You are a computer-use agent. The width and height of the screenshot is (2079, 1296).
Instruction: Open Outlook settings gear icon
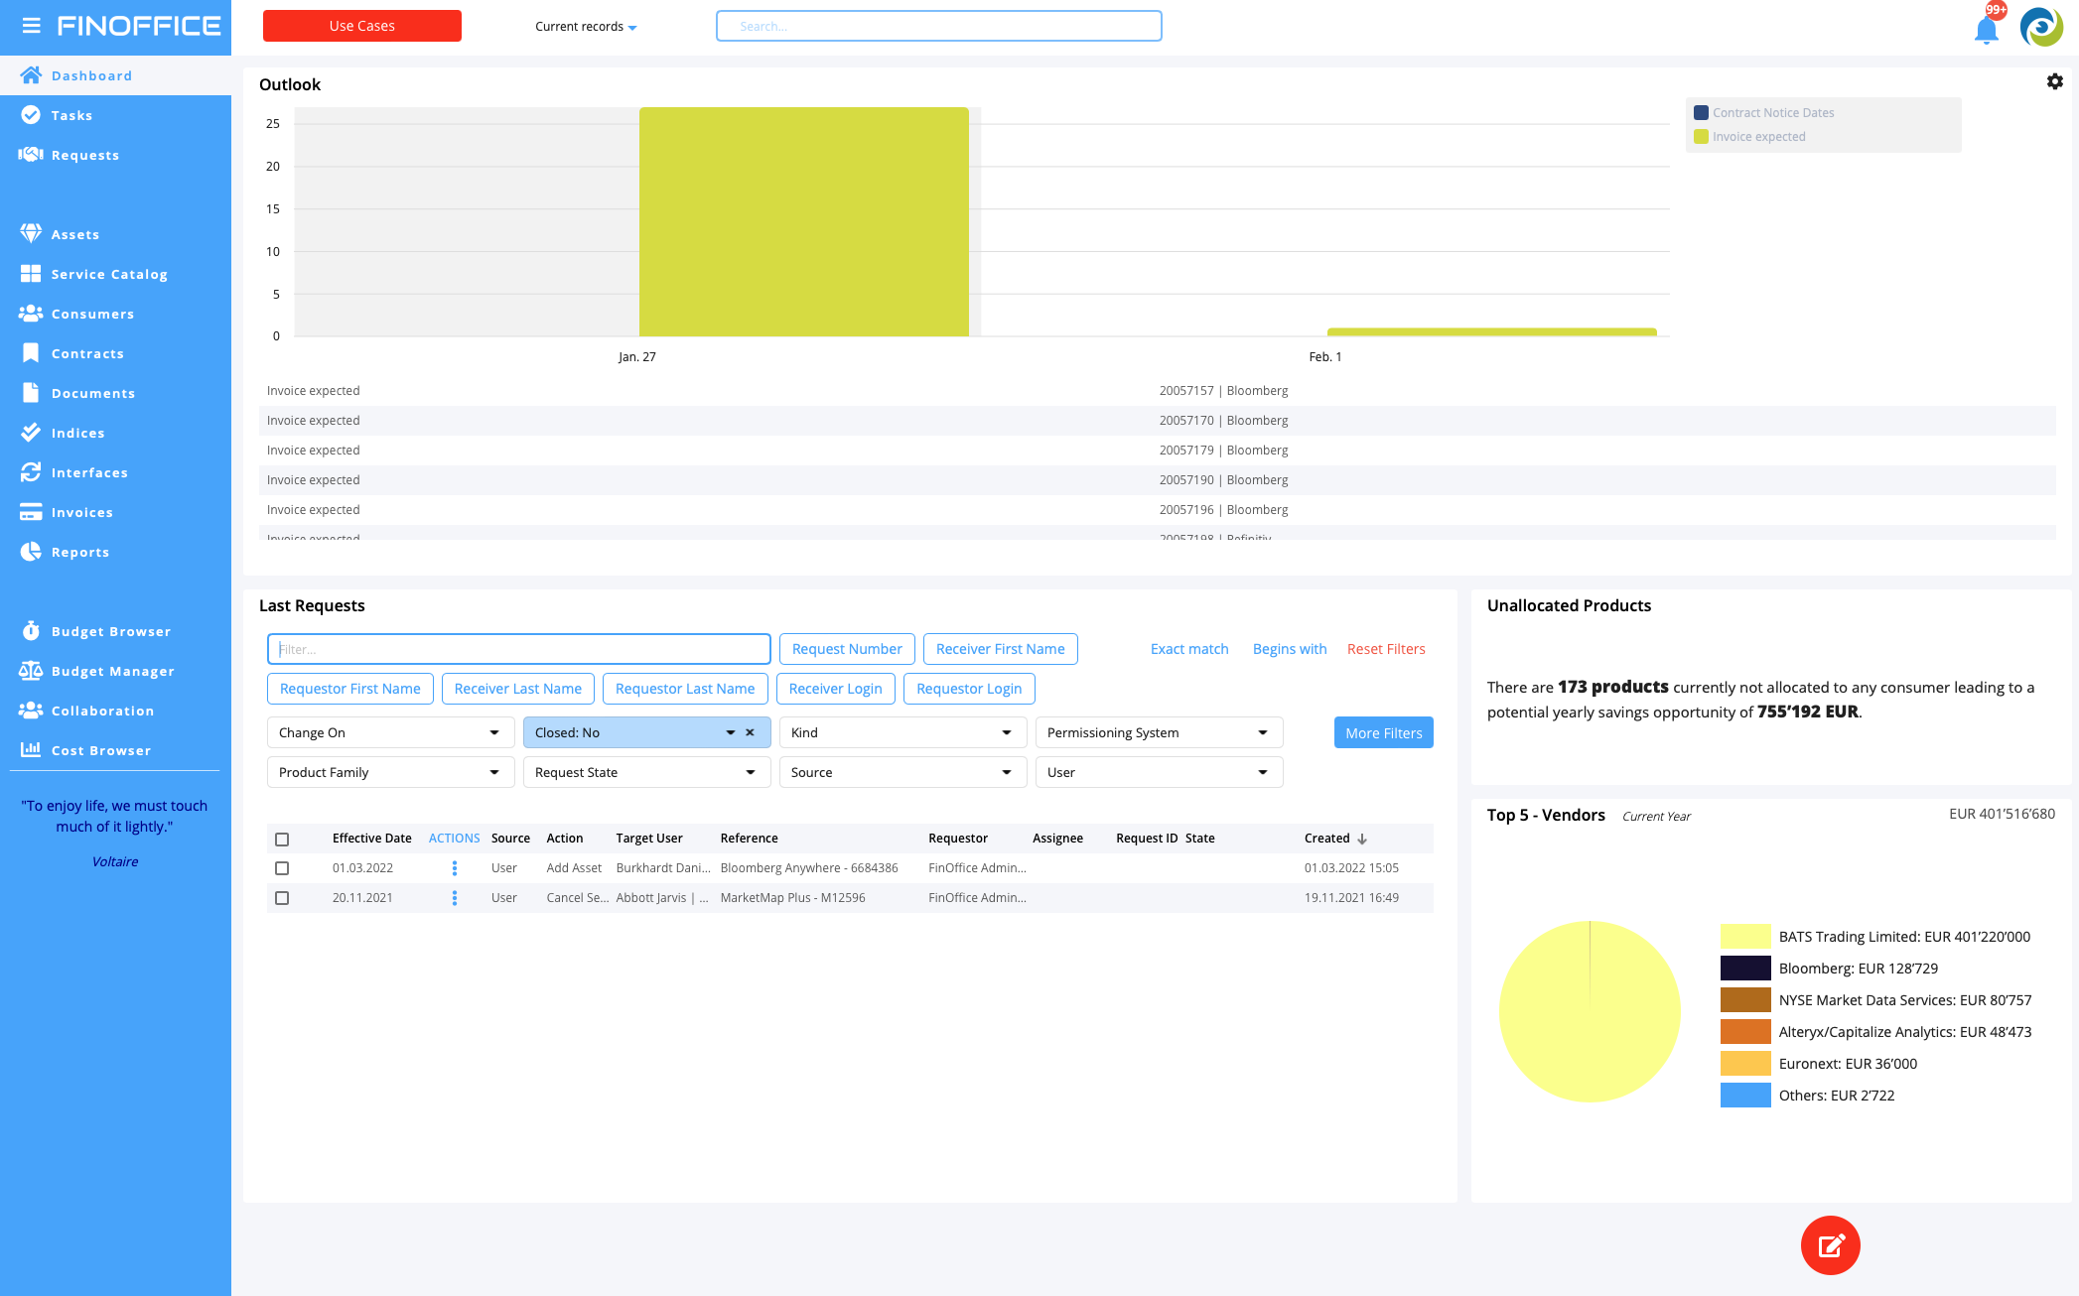2055,82
